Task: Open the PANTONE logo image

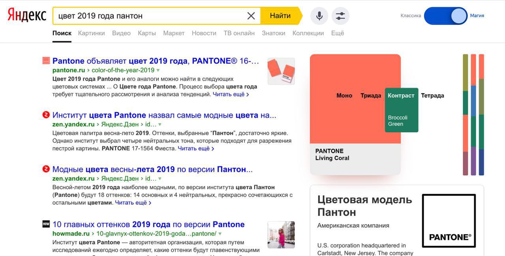Action: click(x=449, y=220)
